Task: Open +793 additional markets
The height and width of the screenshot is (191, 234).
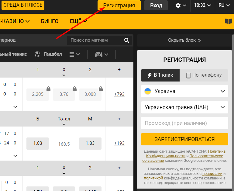Action: pos(119,94)
